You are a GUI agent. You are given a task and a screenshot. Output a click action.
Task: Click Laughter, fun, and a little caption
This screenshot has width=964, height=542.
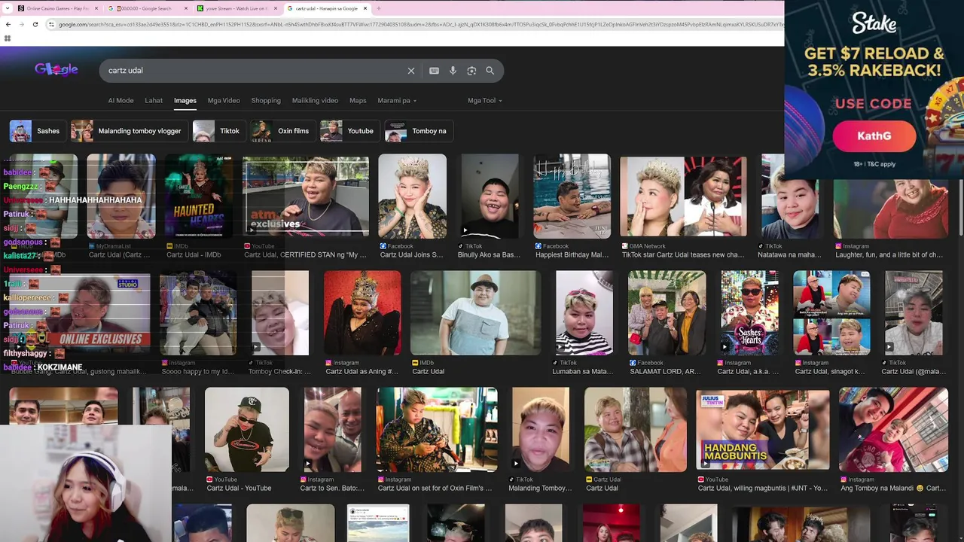(889, 255)
